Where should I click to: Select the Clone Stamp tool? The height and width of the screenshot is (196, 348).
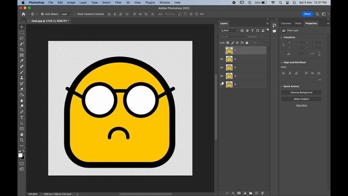22,78
